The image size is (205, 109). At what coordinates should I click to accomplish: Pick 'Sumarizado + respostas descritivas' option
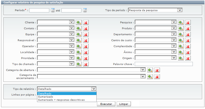(x=67, y=100)
